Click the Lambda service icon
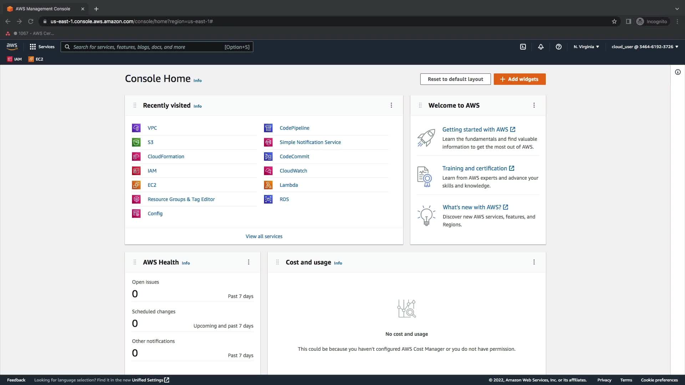Viewport: 685px width, 385px height. coord(268,185)
